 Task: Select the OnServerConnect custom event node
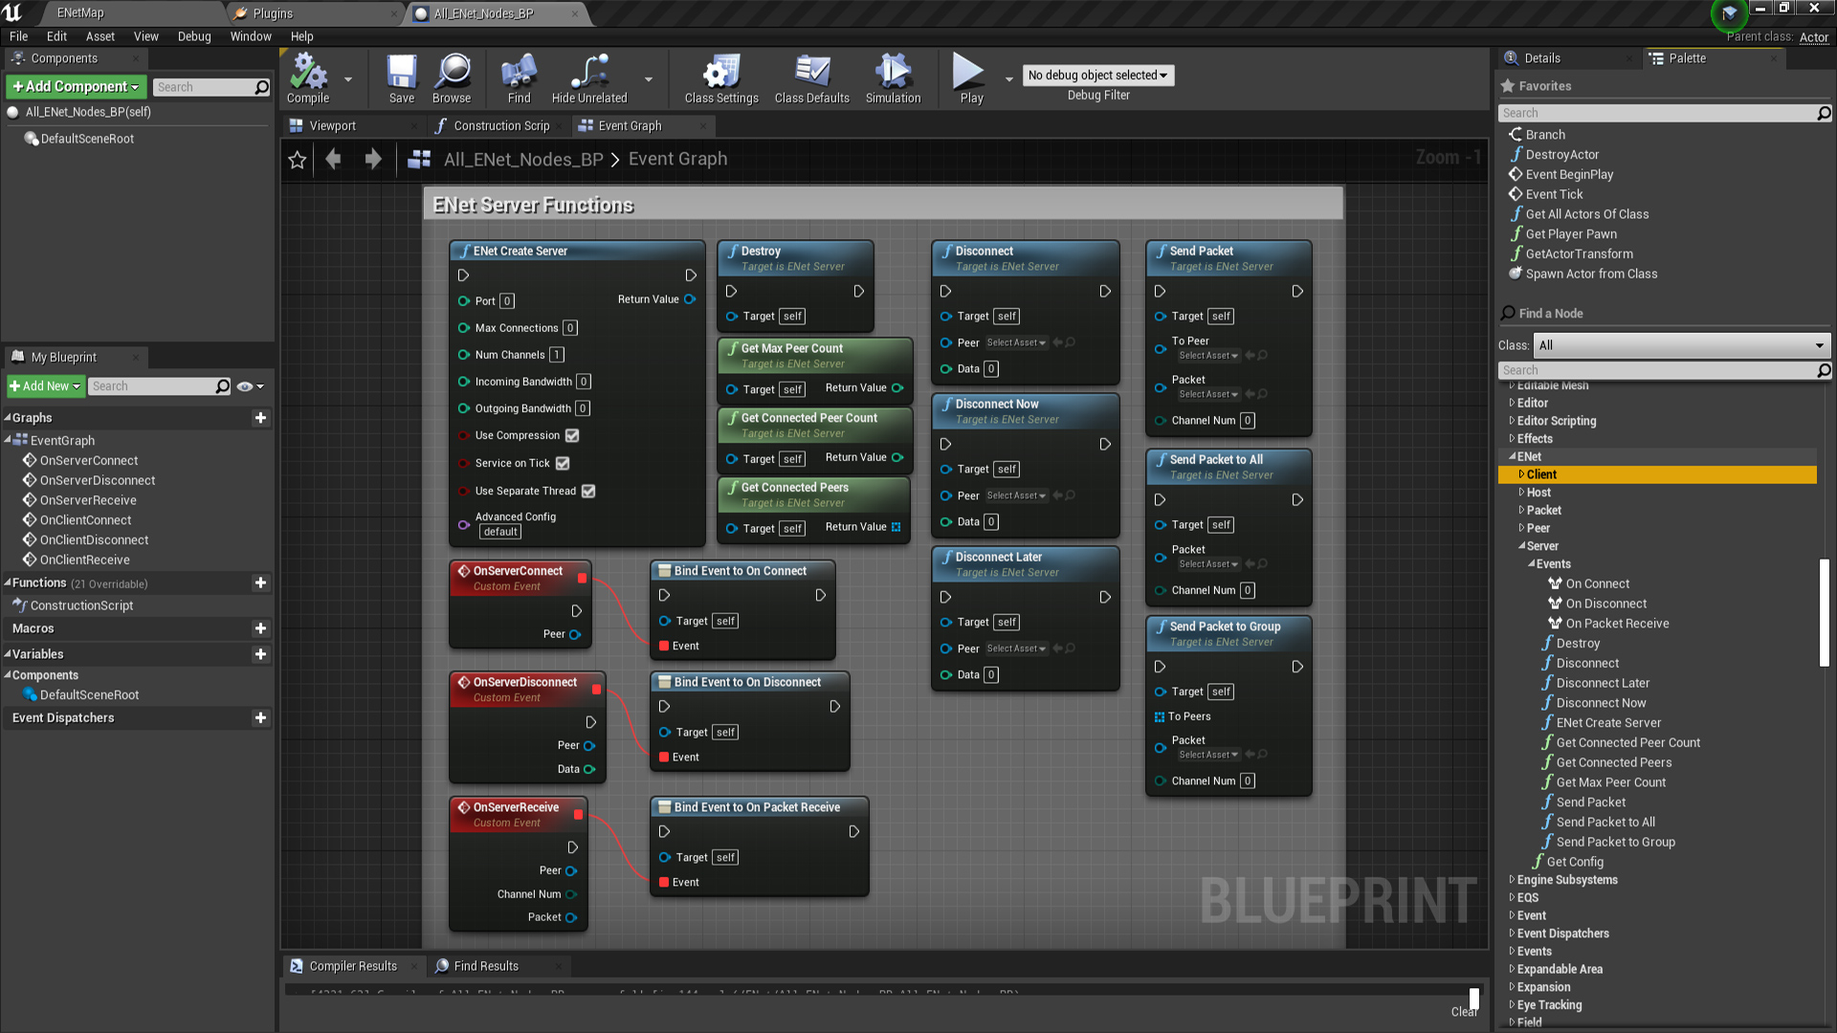520,578
